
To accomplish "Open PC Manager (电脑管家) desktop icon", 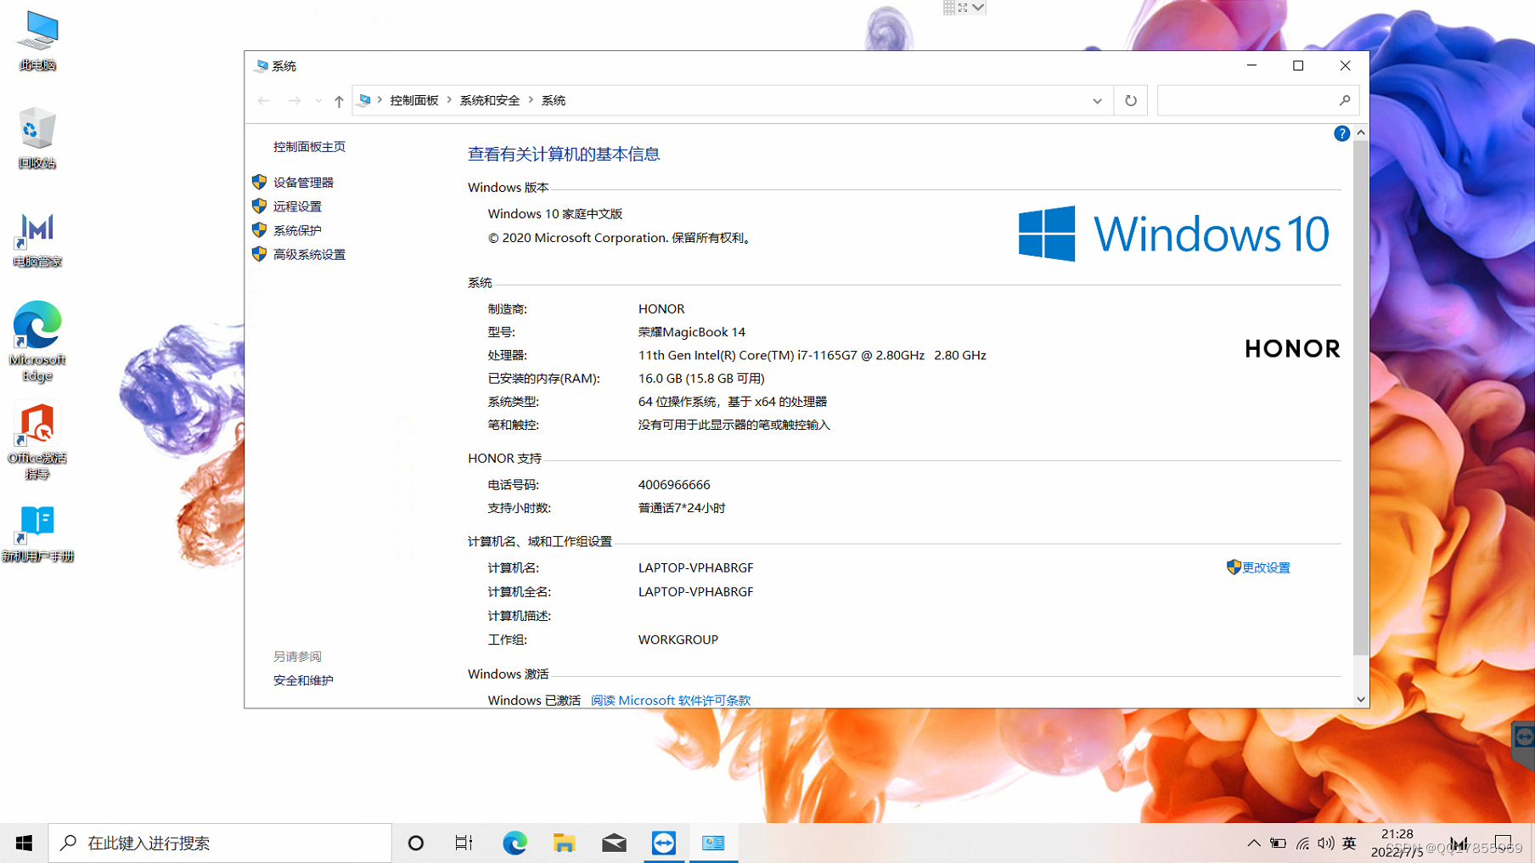I will click(x=37, y=240).
